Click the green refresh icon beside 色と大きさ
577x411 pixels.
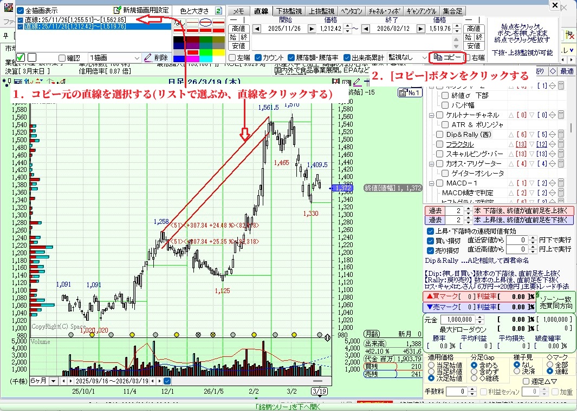218,10
